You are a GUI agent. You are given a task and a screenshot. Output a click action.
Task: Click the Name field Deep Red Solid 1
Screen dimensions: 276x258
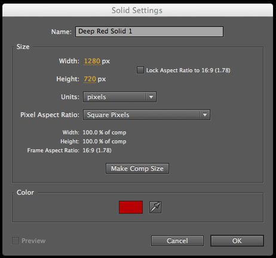[149, 32]
